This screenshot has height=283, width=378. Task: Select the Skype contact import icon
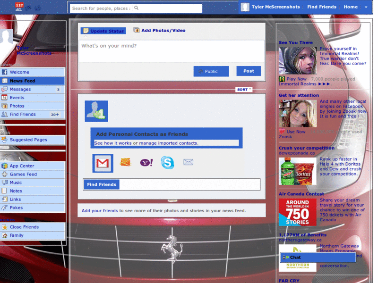[x=167, y=162]
